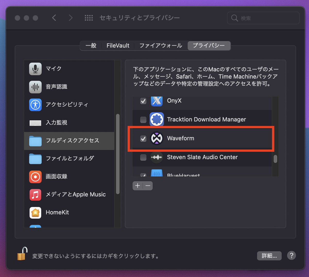
Task: Toggle the BlueHarvest checkbox
Action: click(143, 175)
